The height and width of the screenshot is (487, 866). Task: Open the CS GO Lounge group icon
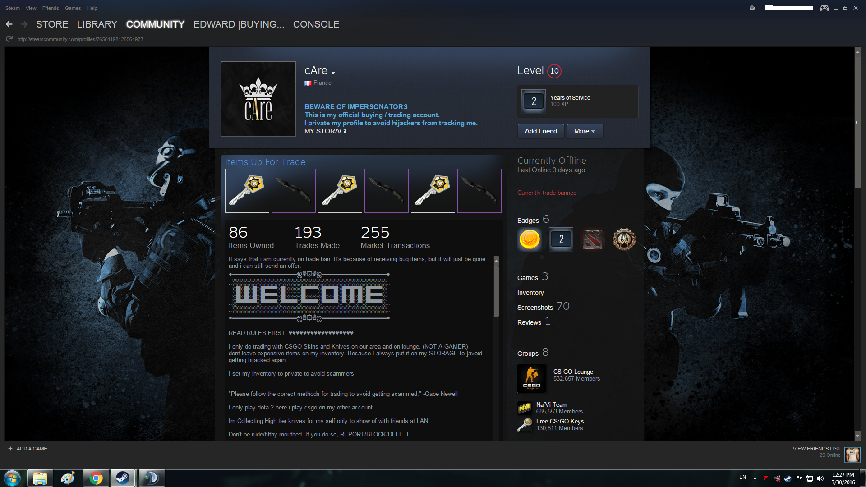pyautogui.click(x=532, y=378)
